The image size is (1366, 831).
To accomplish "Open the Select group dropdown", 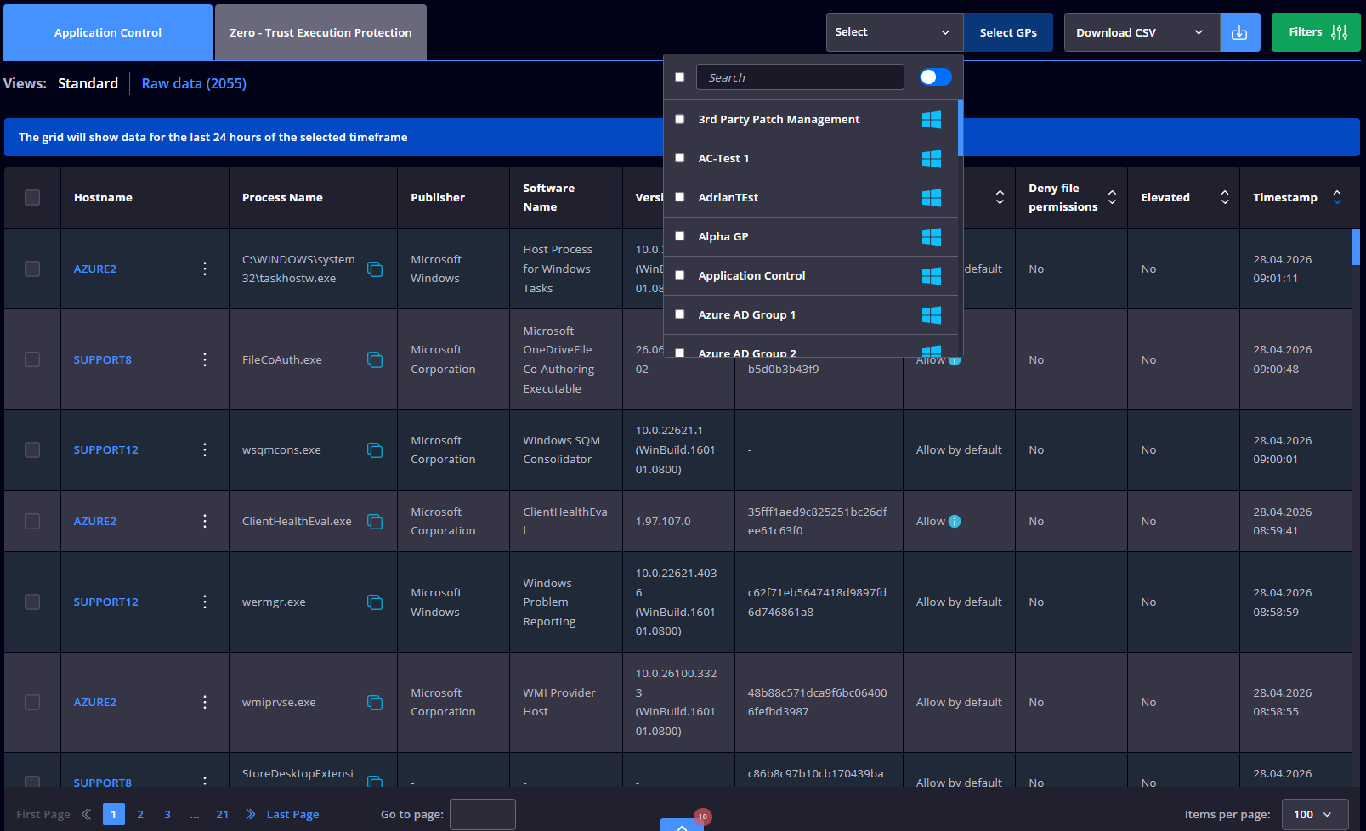I will (x=894, y=32).
